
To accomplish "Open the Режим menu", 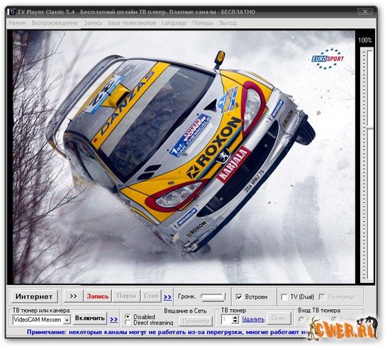I will coord(17,23).
